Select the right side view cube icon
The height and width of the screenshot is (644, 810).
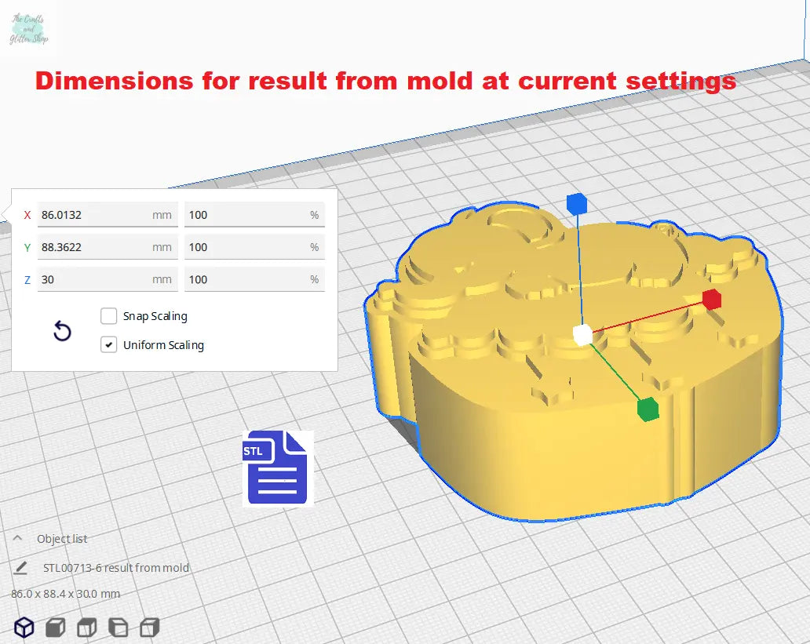(x=149, y=628)
